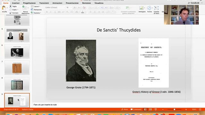205x115 pixels.
Task: Click the Taglia cut button
Action: click(13, 6)
